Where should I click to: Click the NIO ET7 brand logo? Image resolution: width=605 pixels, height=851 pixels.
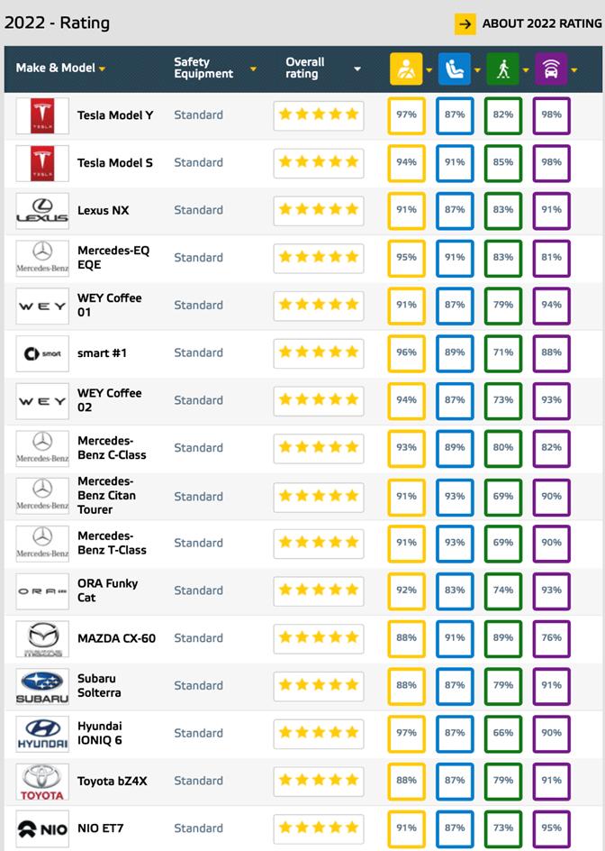click(x=42, y=828)
